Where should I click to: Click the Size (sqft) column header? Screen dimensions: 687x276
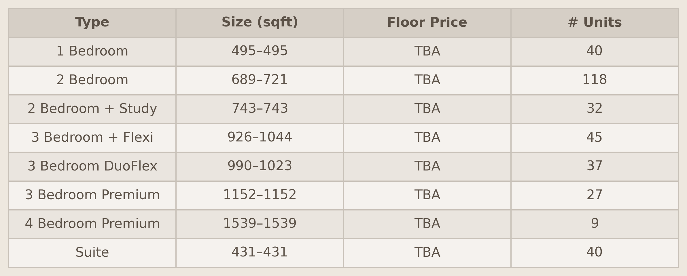click(260, 23)
